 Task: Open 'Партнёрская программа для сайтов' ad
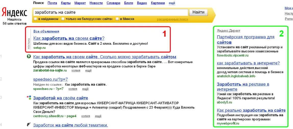(246, 40)
